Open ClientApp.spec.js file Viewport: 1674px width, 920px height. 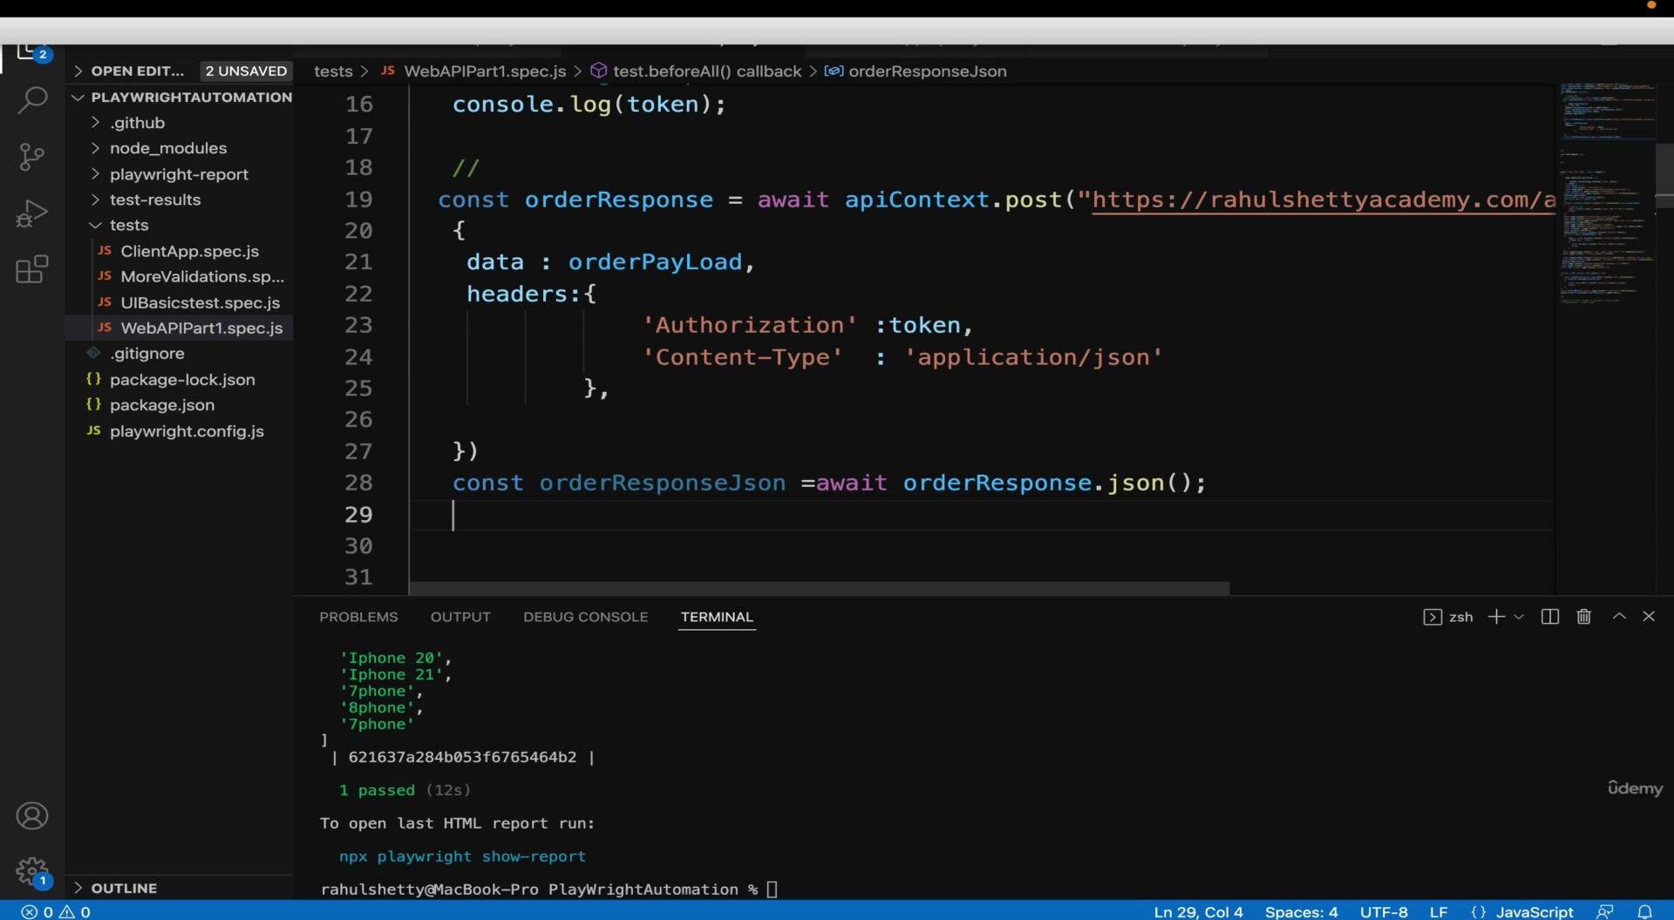[x=189, y=251]
